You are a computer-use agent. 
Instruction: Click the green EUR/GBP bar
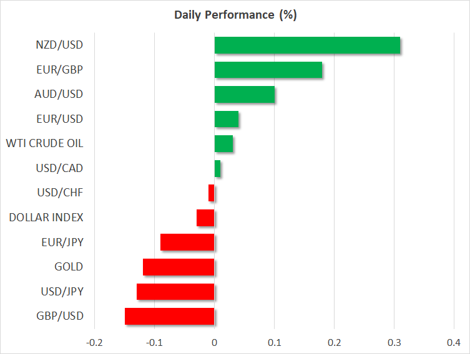pos(268,70)
